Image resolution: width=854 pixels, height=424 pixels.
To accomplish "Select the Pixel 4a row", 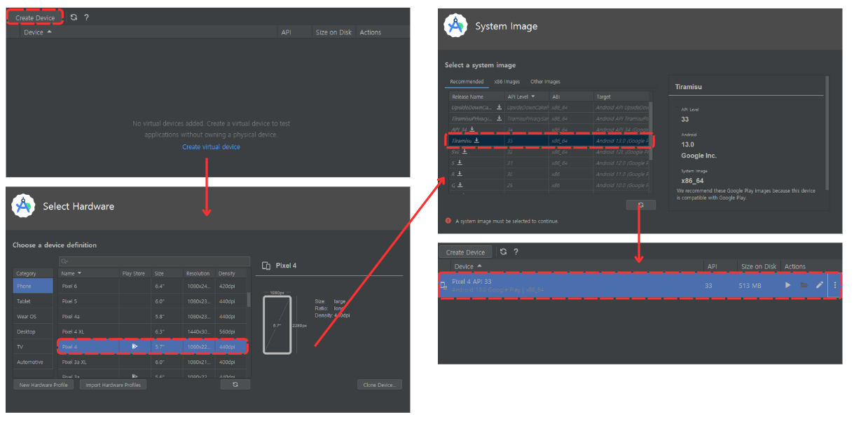I will click(151, 316).
